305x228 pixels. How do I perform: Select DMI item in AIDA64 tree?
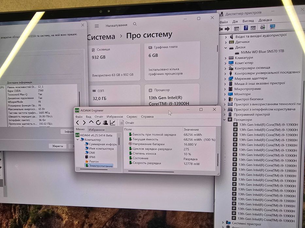pyautogui.click(x=90, y=153)
